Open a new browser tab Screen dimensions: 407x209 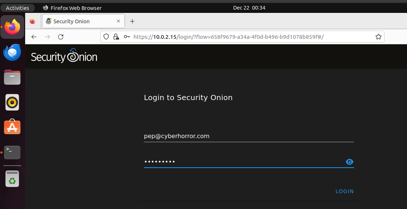click(132, 21)
